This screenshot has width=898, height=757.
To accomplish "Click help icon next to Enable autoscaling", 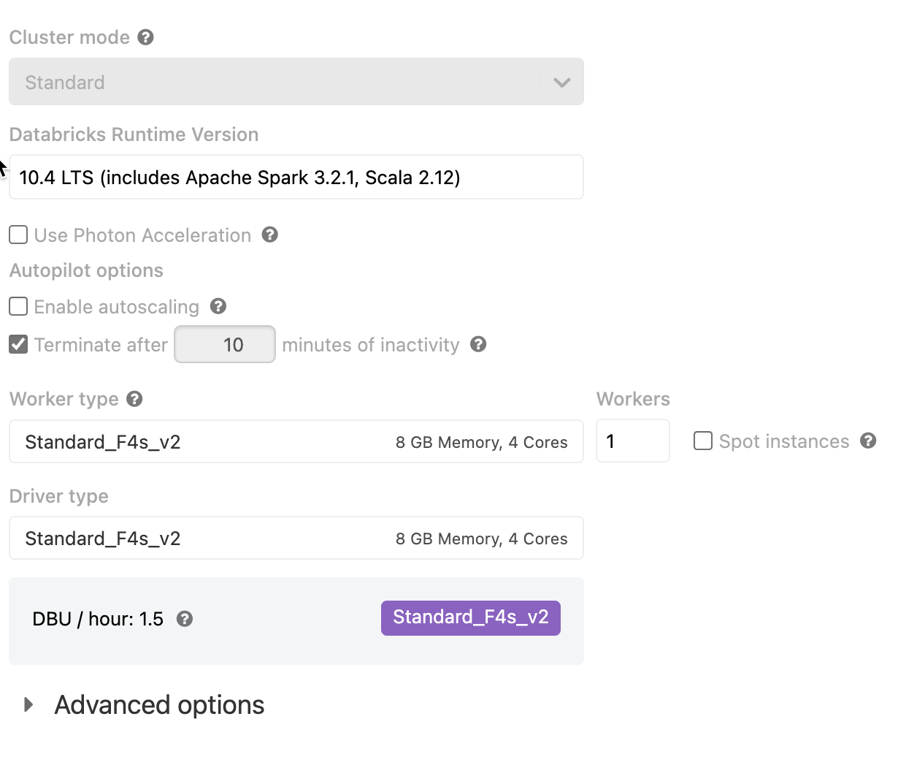I will tap(218, 306).
